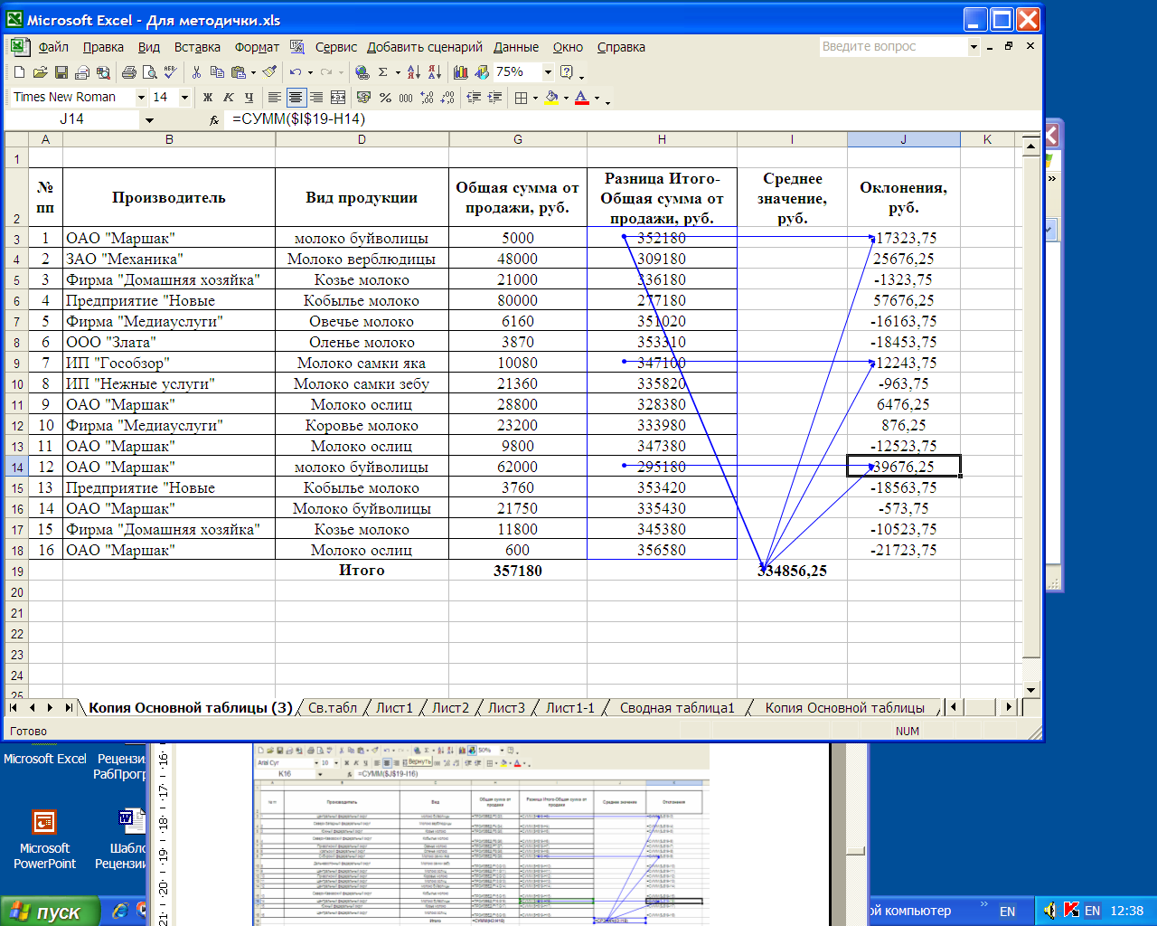Select row 19 via its header
Viewport: 1157px width, 926px height.
pos(16,572)
